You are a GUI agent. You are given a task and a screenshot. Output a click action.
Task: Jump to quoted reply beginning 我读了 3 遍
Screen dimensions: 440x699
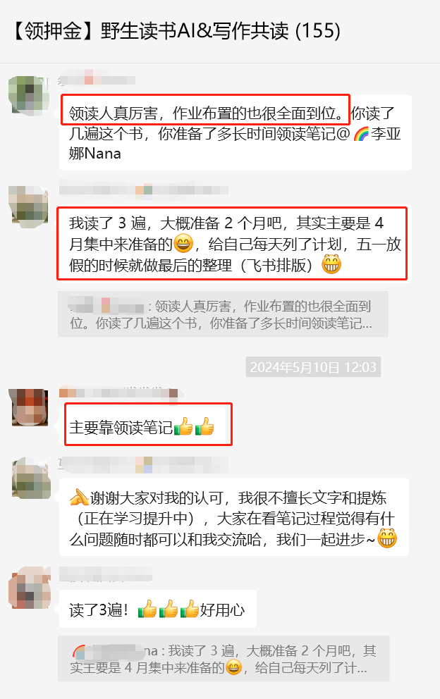click(224, 658)
